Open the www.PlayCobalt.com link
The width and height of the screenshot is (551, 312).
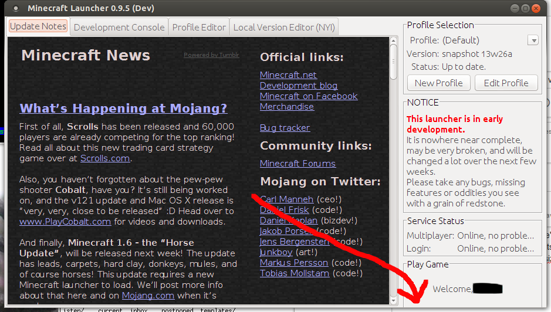click(x=65, y=222)
